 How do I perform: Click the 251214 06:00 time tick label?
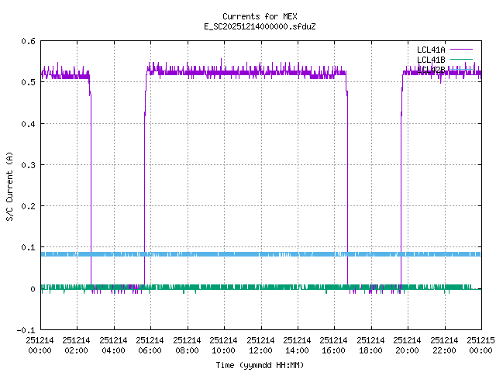click(150, 345)
